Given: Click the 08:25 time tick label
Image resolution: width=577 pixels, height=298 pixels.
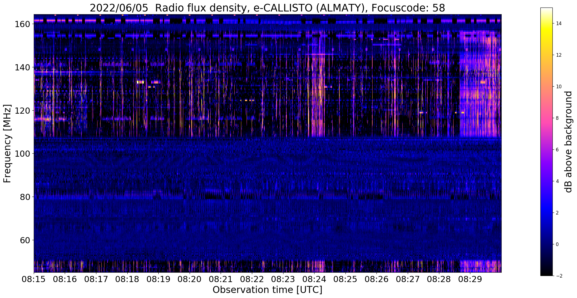Looking at the screenshot, I should 345,279.
